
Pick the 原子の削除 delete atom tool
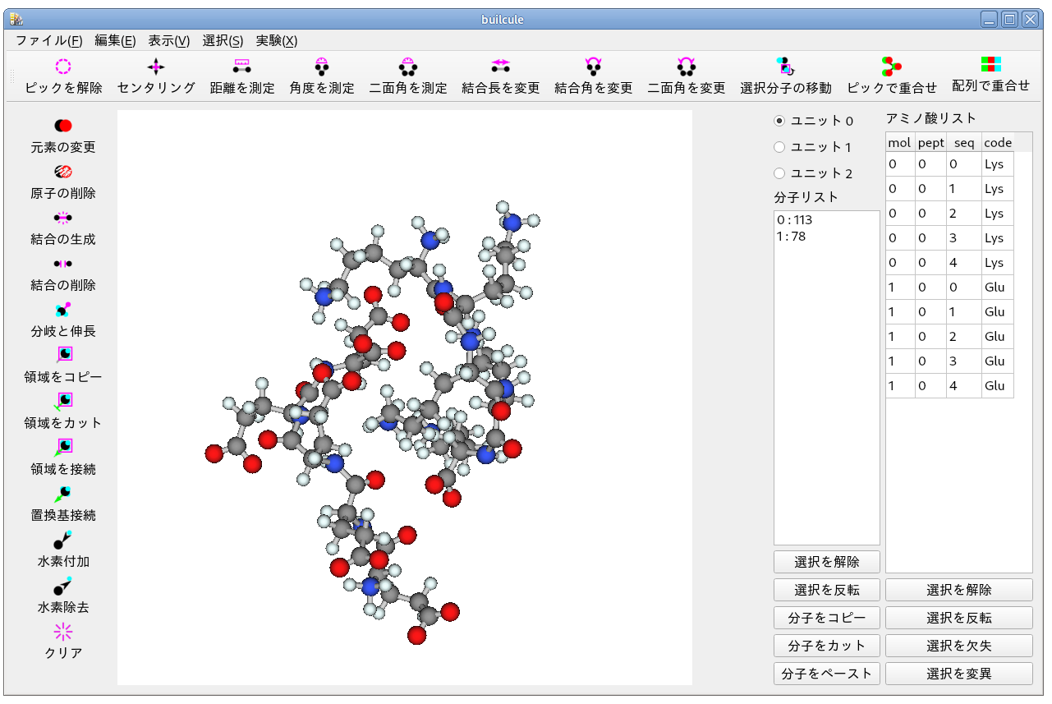click(x=63, y=172)
